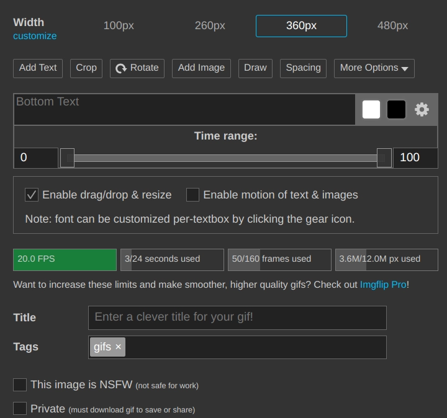
Task: Expand the More Options dropdown
Action: tap(374, 68)
